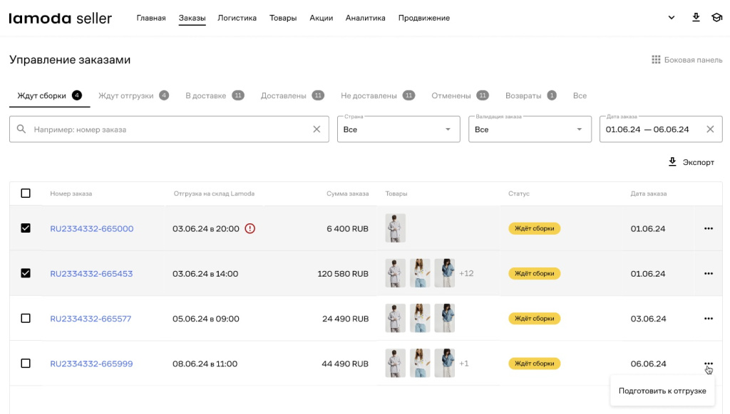Clear the search field with X icon
Screen dimensions: 730x414
click(x=317, y=129)
